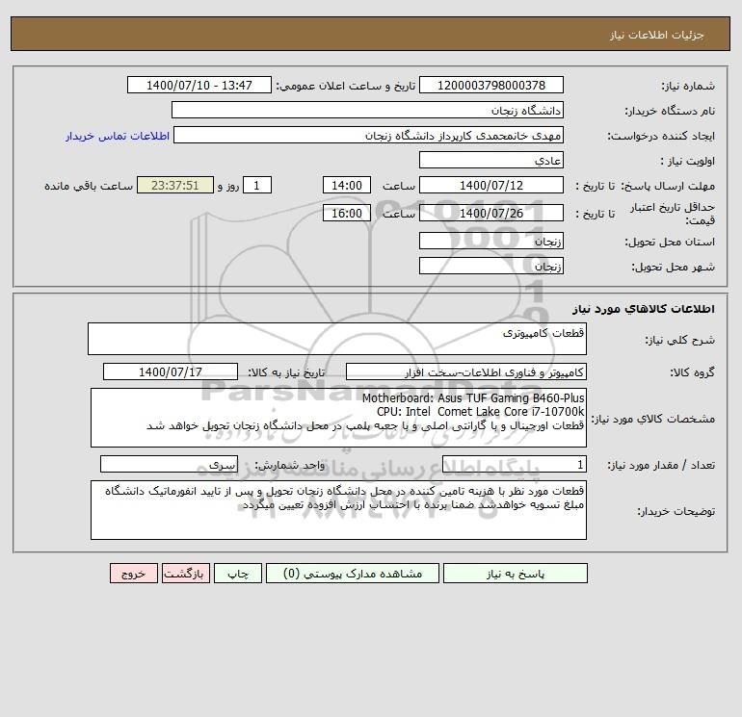Click text CPU: Intel Comet Lake Core i7-10700k
Image resolution: width=742 pixels, height=717 pixels.
click(480, 412)
